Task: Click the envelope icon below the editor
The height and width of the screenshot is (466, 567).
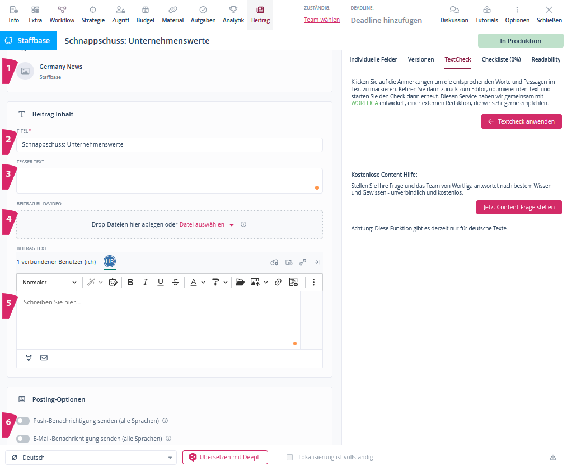Action: pos(44,357)
